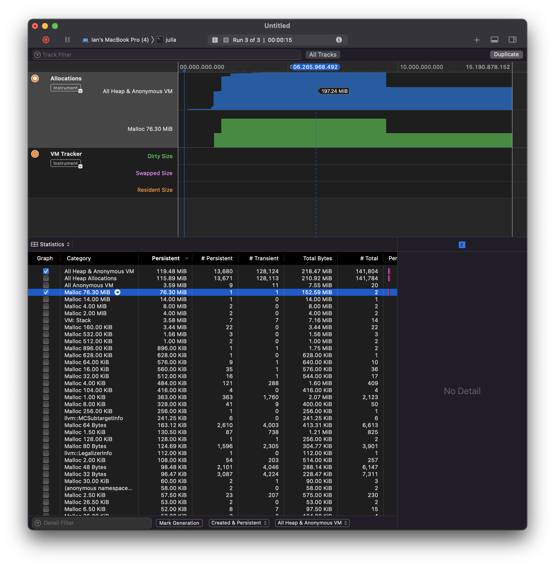Click the table column settings icon top right
The height and width of the screenshot is (567, 555).
pyautogui.click(x=462, y=245)
